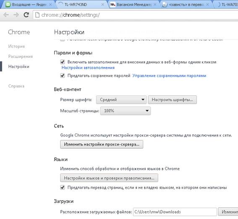Viewport: 238px width, 219px height.
Task: Switch to the Входящие — Яндекс tab
Action: (x=29, y=5)
